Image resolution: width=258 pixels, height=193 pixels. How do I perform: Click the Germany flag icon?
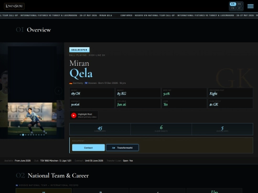pos(71,83)
